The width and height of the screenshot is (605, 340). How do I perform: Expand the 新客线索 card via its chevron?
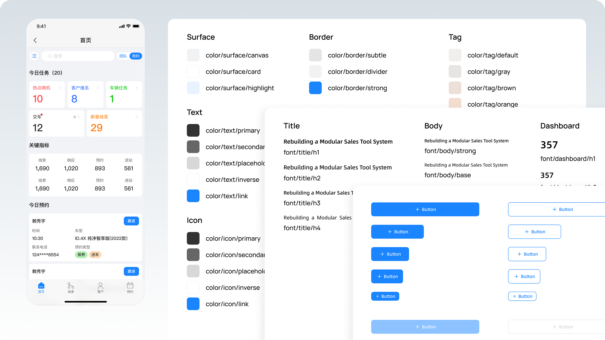pos(136,117)
